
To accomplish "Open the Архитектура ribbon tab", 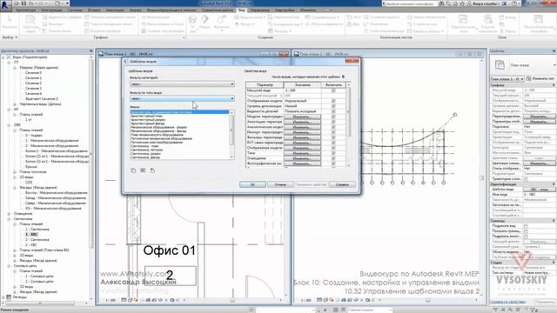I will (25, 10).
